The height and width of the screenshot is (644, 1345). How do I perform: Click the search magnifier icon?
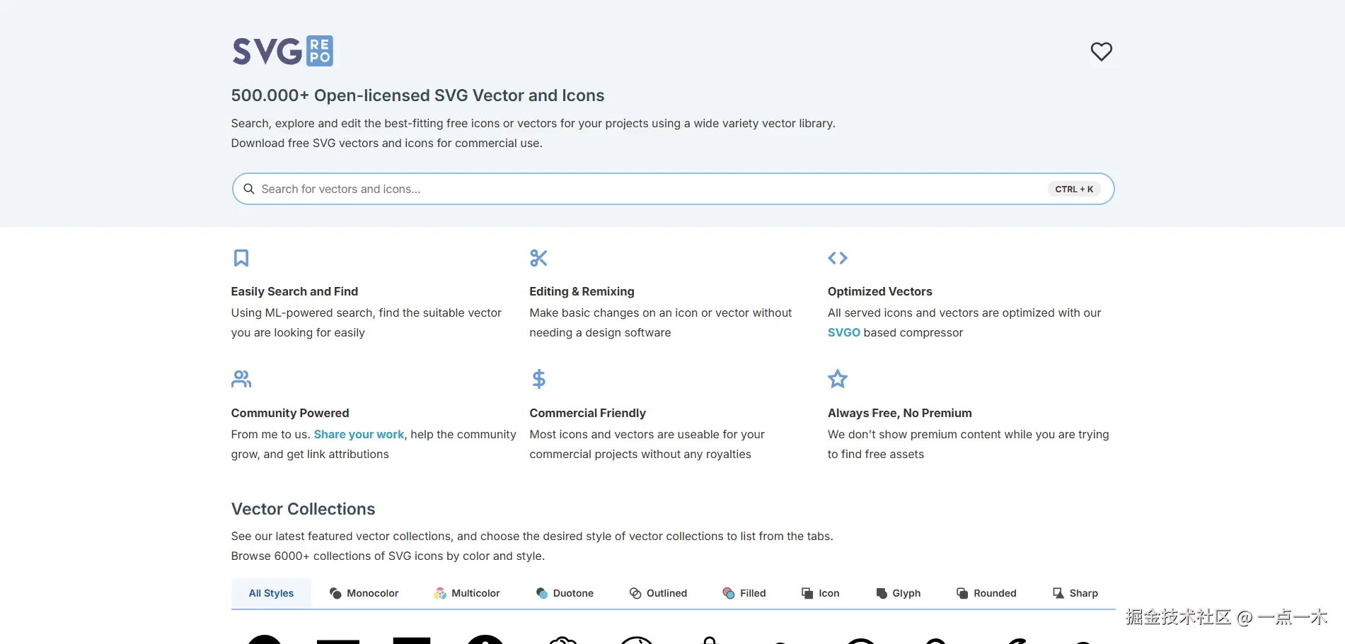tap(249, 189)
